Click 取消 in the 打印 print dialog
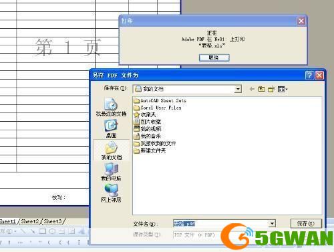 [214, 57]
